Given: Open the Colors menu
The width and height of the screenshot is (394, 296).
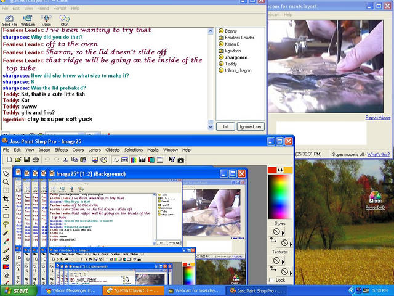Looking at the screenshot, I should 78,150.
